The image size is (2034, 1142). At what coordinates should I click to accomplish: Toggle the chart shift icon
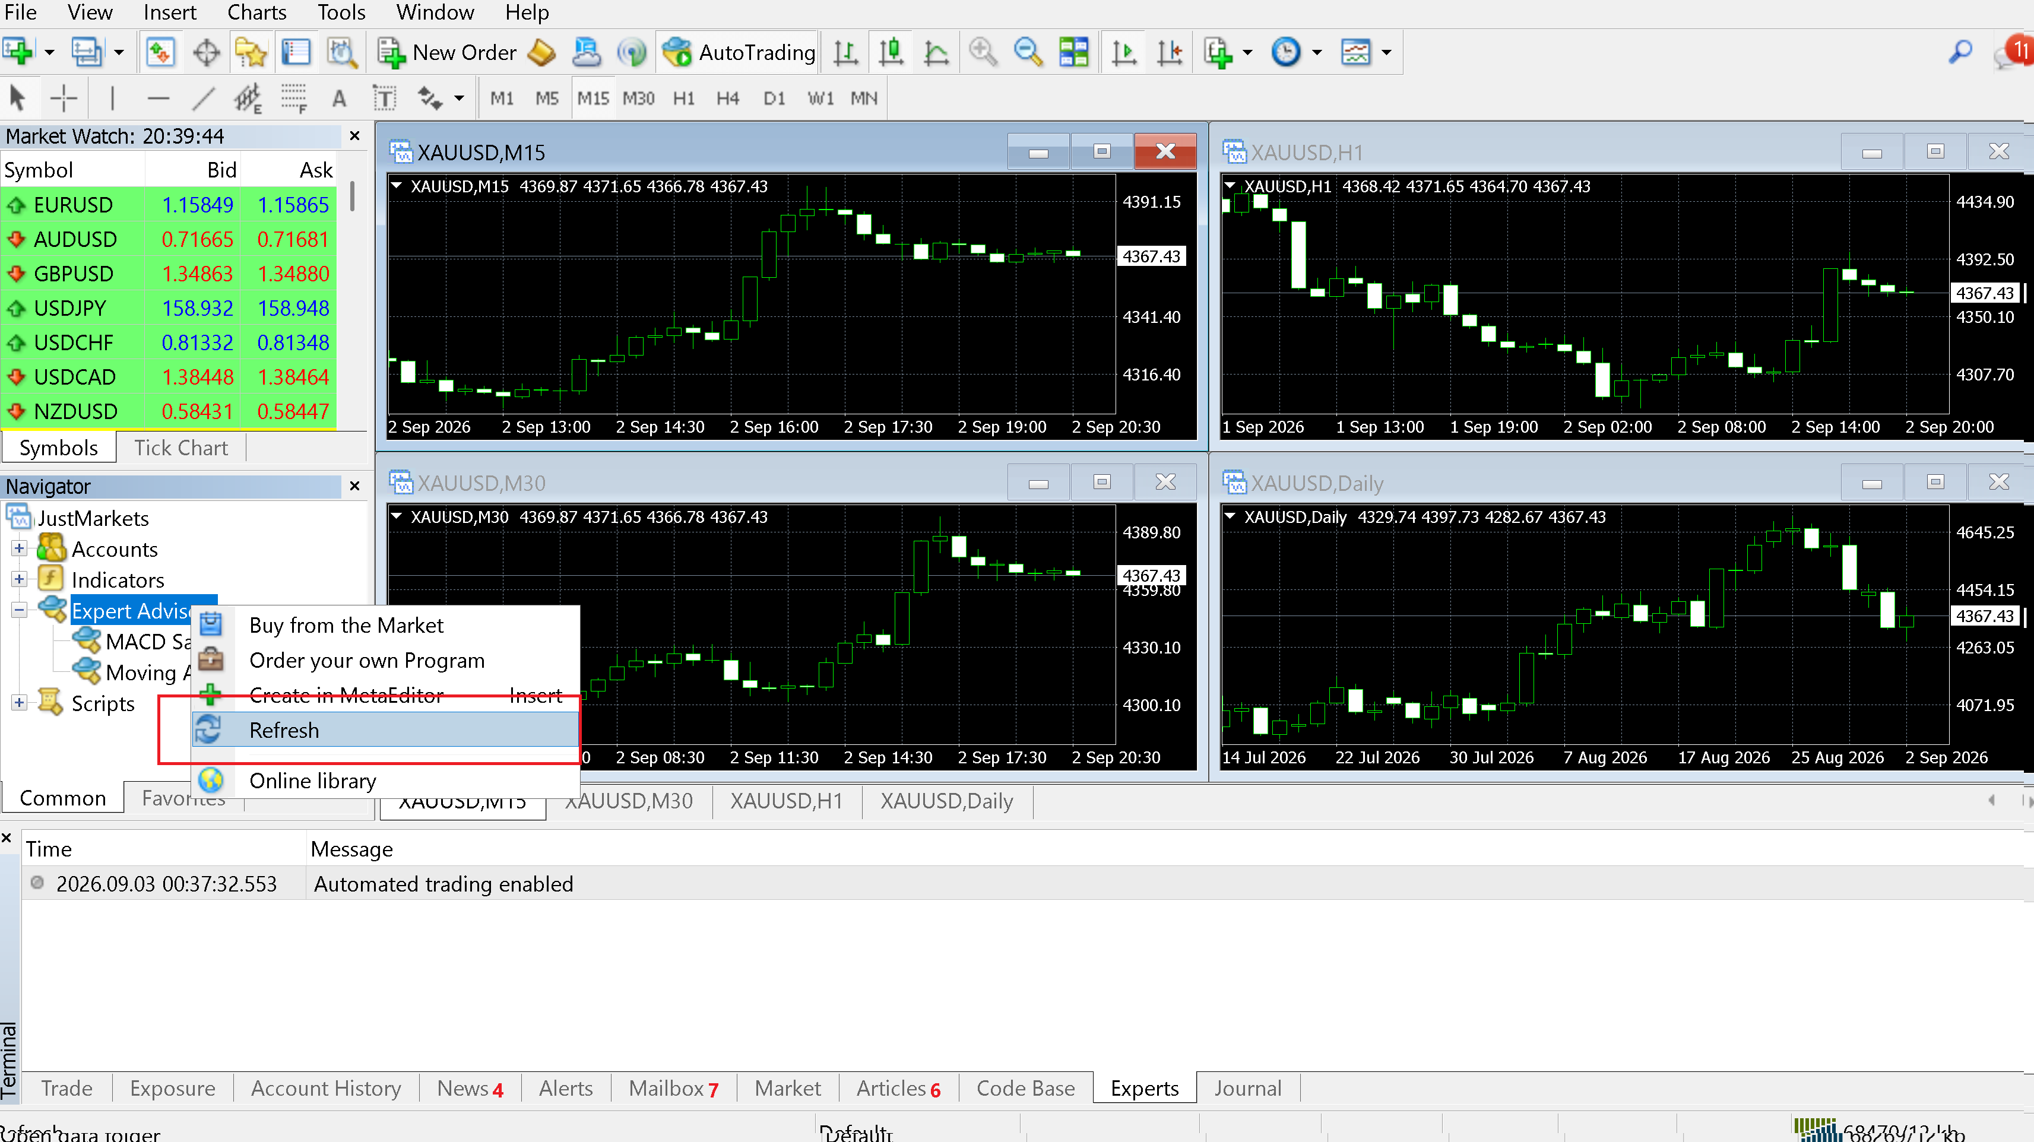pos(1170,52)
